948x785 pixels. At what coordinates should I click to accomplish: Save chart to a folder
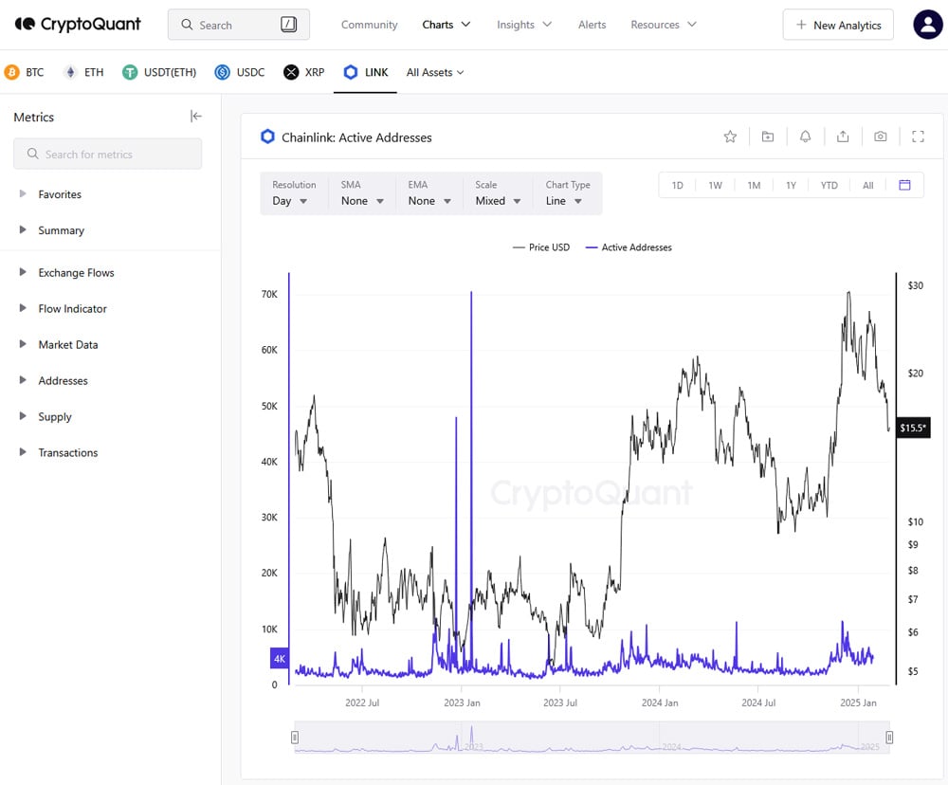(768, 137)
